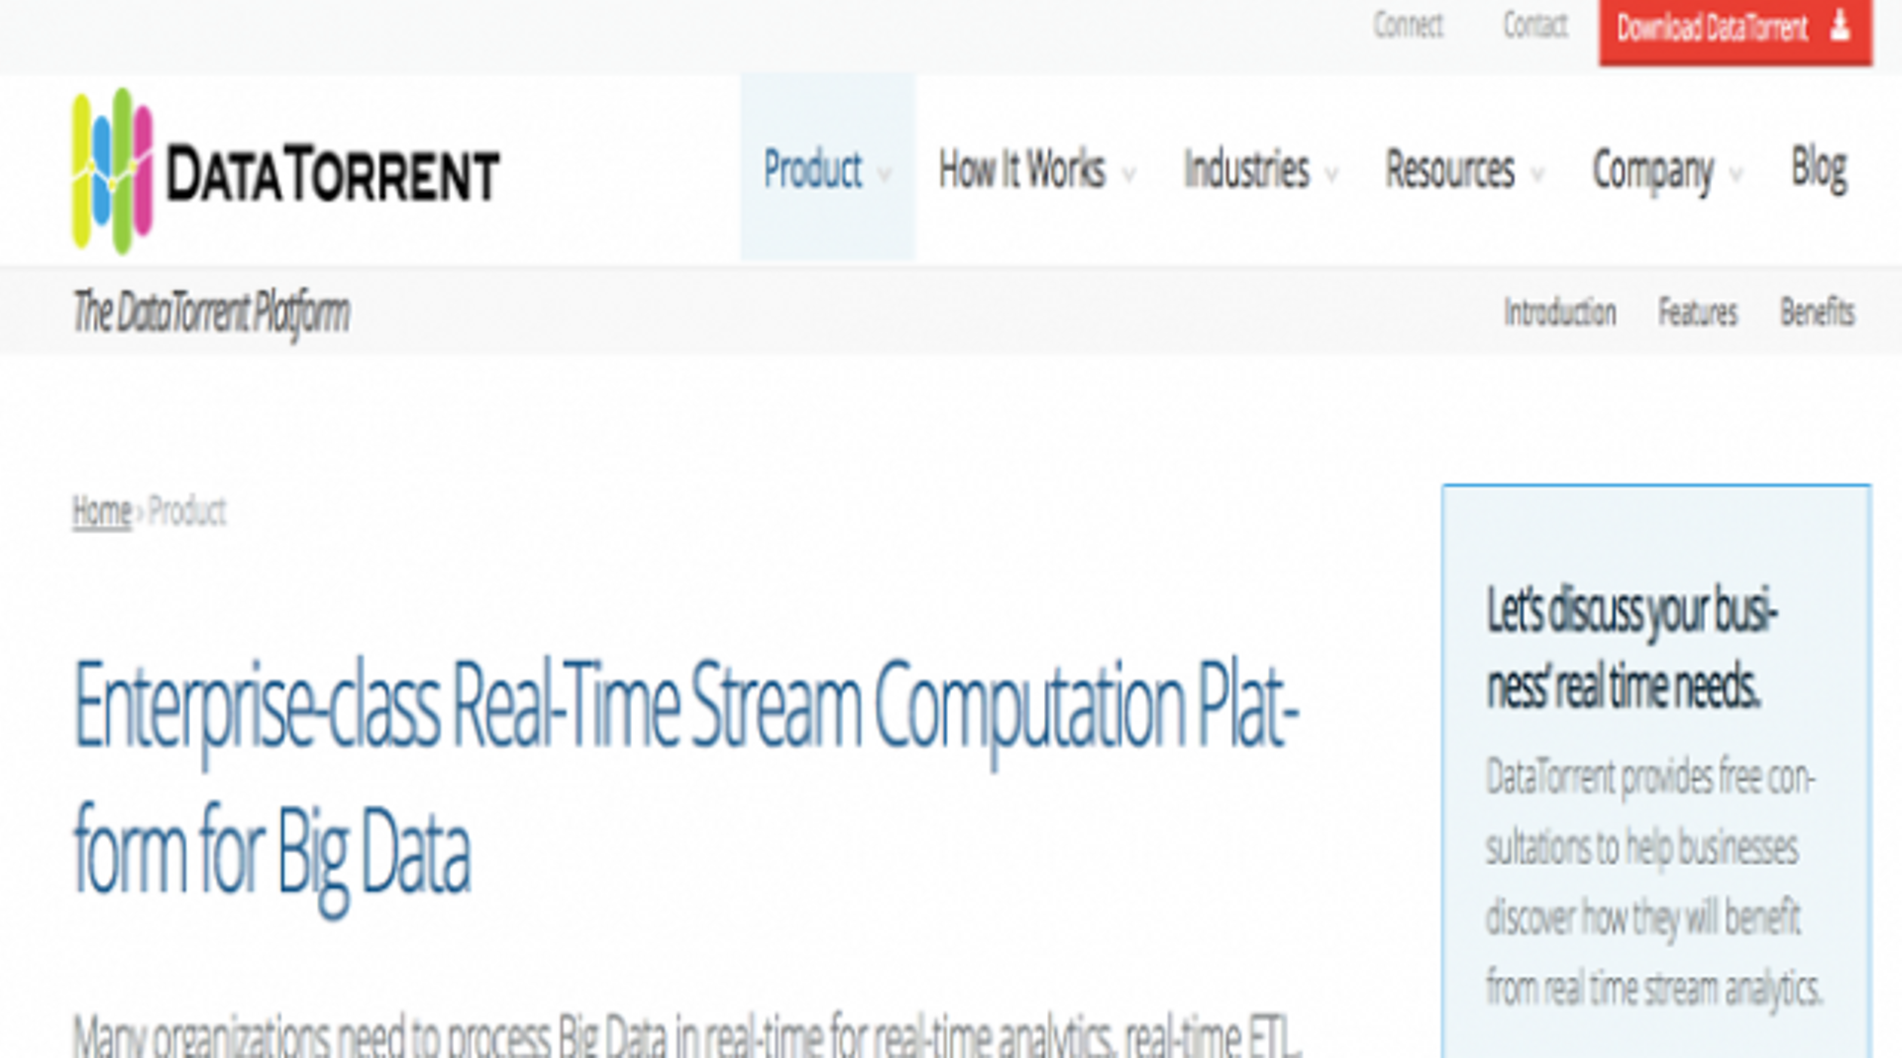This screenshot has width=1902, height=1058.
Task: Open the How It Works menu item
Action: (x=1022, y=170)
